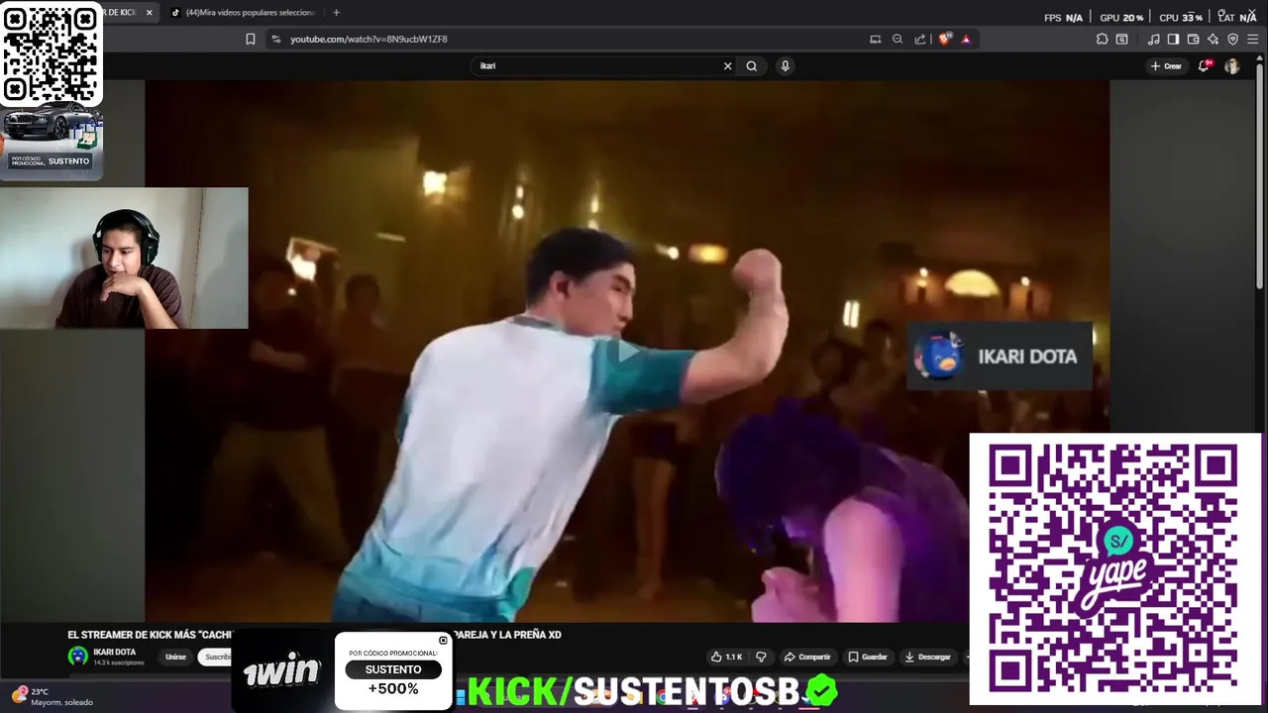Open Brave Shields lion icon
The height and width of the screenshot is (713, 1268).
point(945,39)
